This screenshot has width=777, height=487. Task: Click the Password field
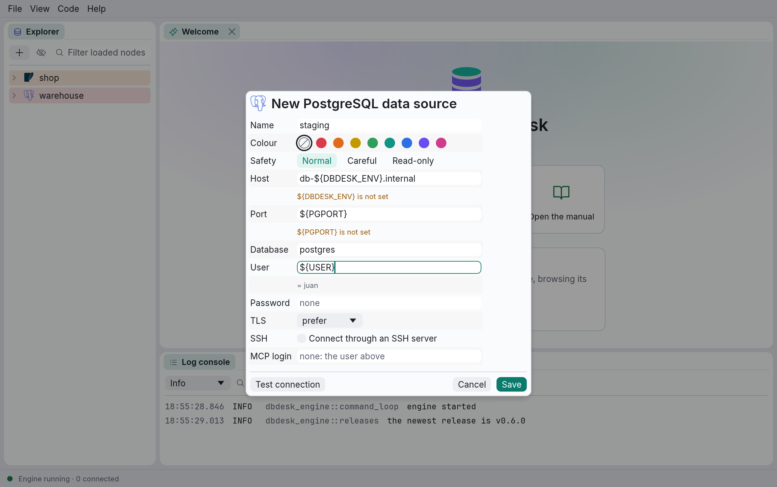[389, 303]
